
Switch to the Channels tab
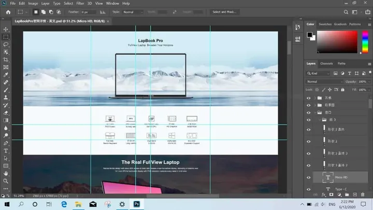pos(326,63)
